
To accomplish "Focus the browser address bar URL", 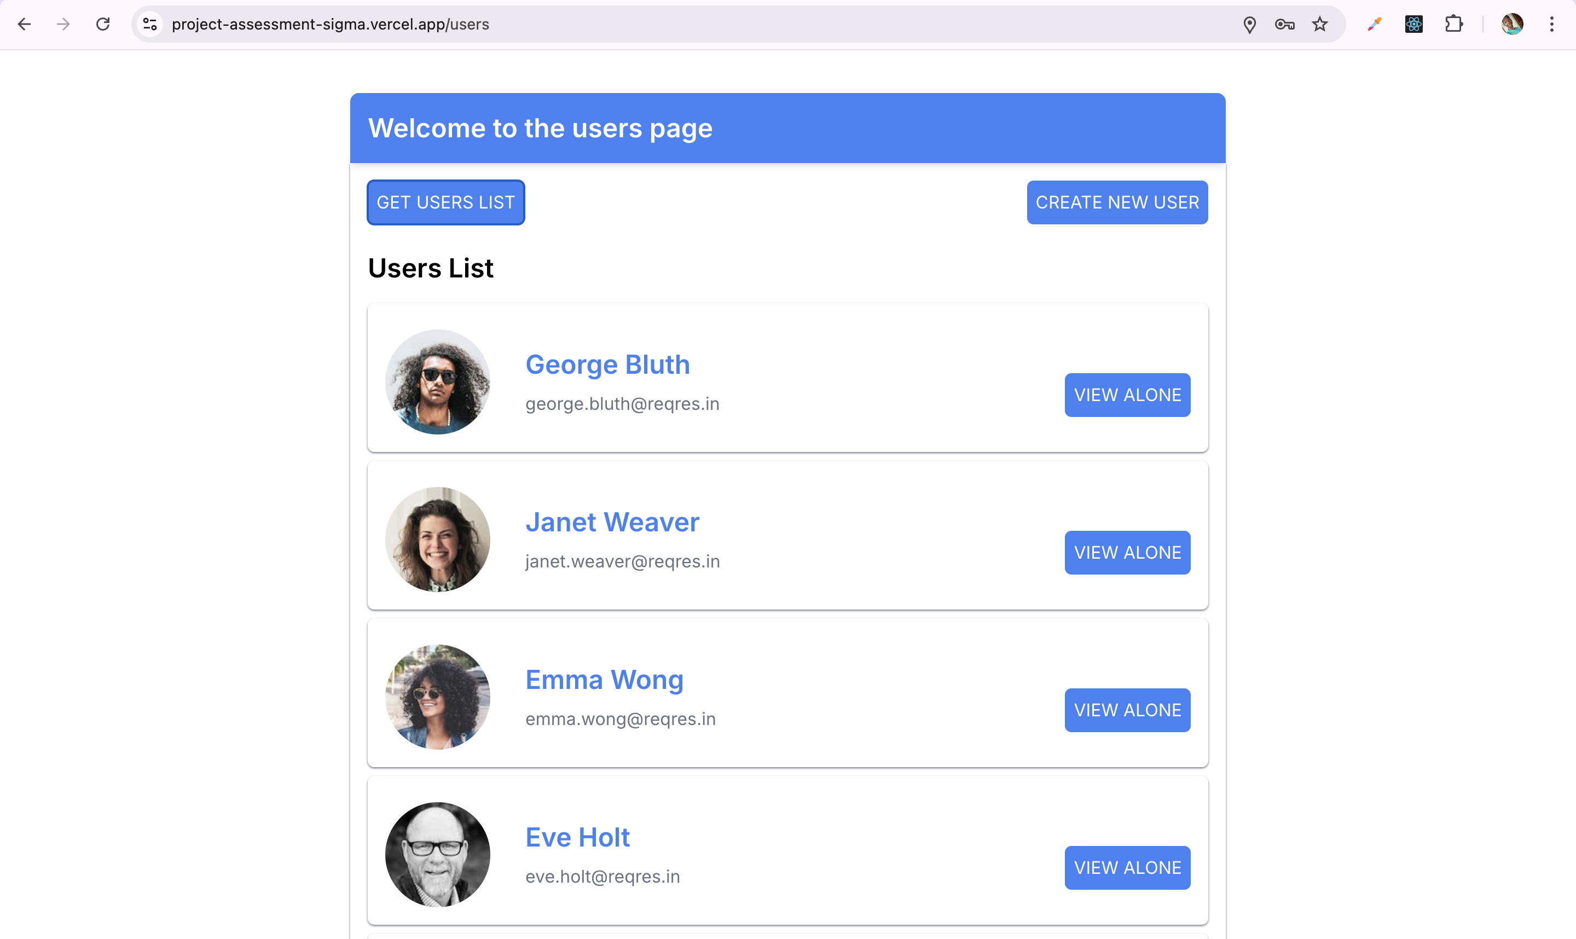I will [633, 24].
